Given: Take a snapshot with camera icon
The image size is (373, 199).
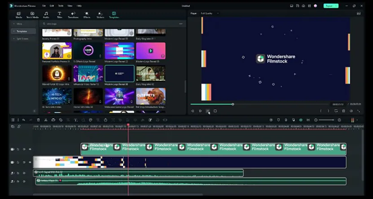Looking at the screenshot, I should click(x=343, y=111).
